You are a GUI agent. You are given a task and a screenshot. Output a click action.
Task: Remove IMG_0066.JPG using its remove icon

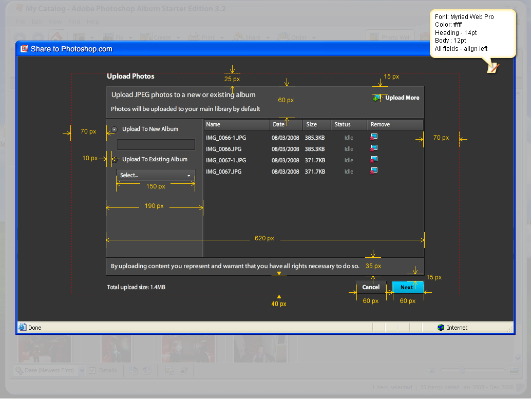(x=373, y=148)
